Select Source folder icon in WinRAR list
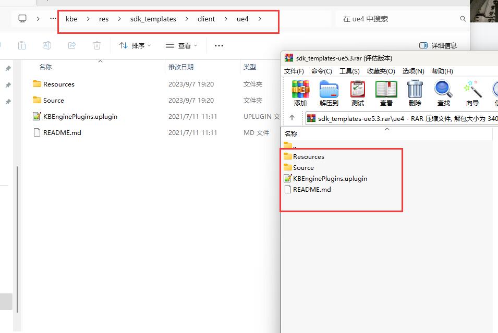Viewport: 498px width, 333px height. pyautogui.click(x=288, y=167)
